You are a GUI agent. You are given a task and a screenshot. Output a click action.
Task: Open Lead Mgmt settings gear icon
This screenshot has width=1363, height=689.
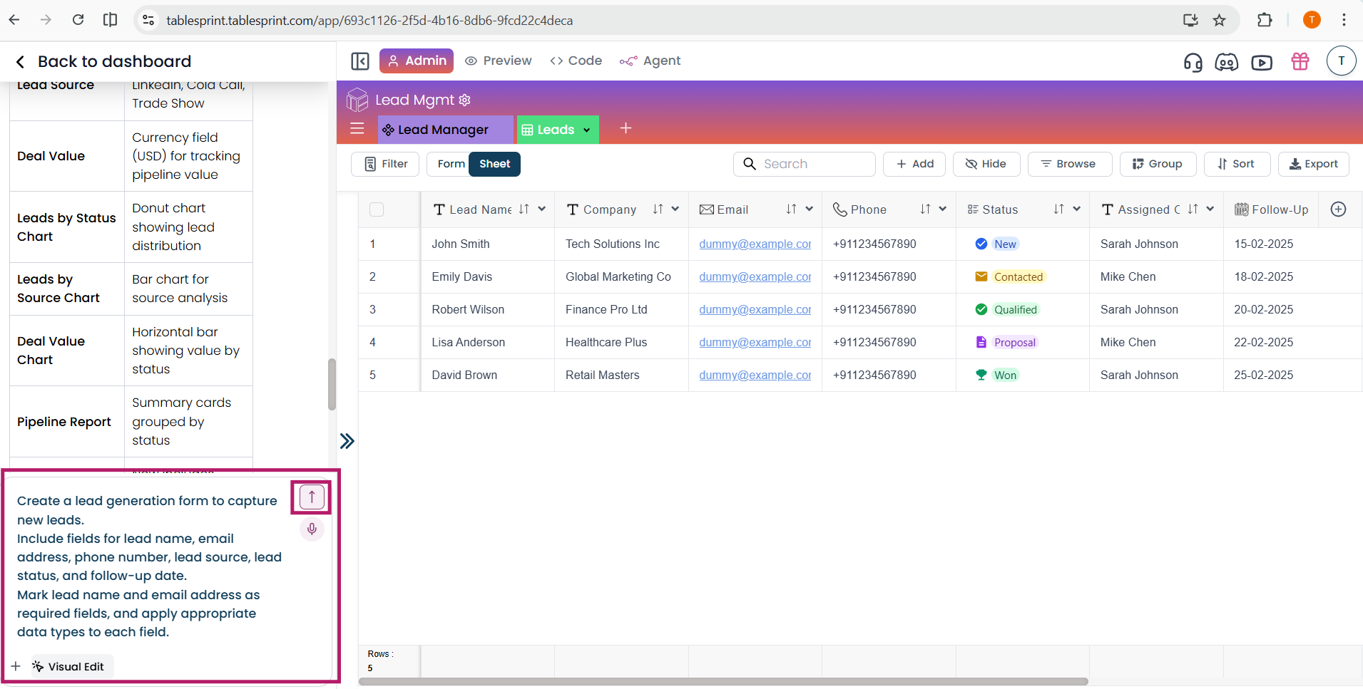click(465, 100)
